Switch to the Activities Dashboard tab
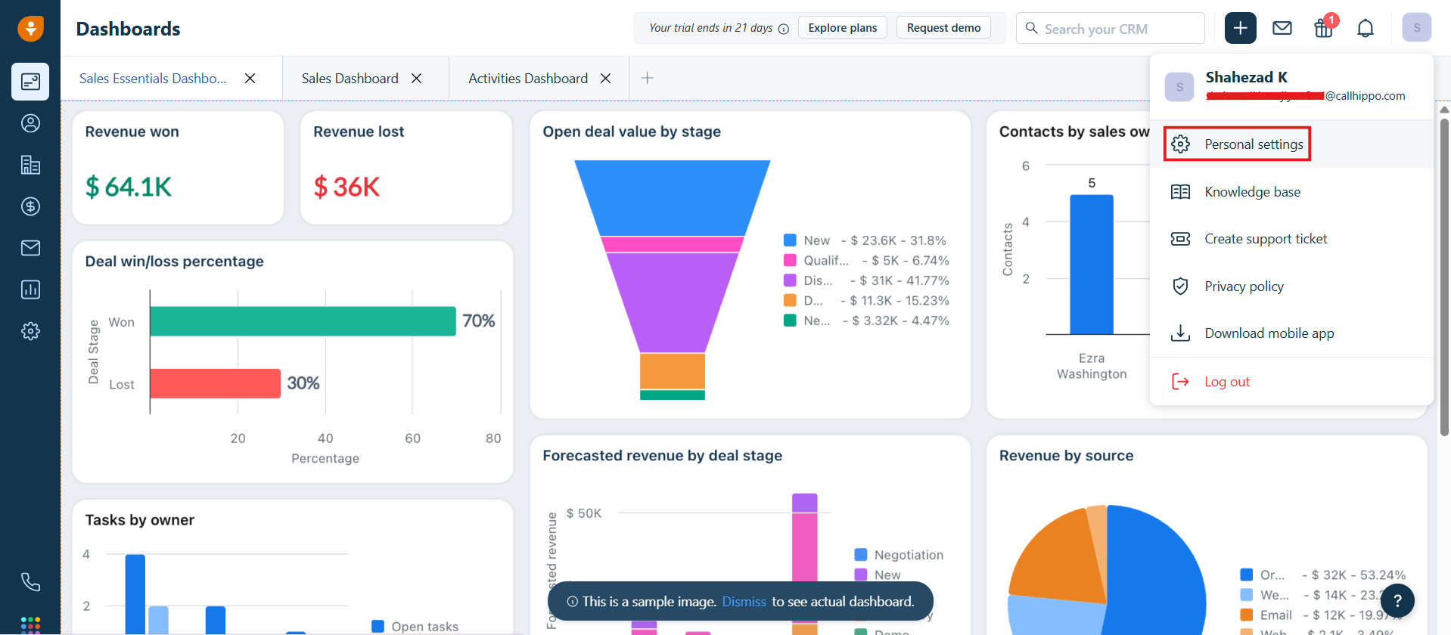The width and height of the screenshot is (1451, 635). click(x=528, y=79)
